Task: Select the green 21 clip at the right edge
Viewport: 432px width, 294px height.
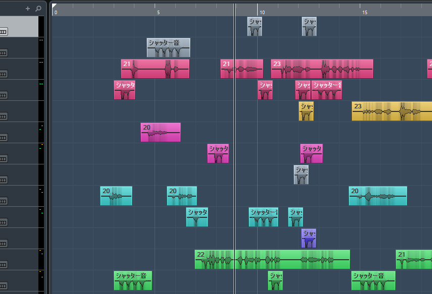Action: click(x=414, y=259)
